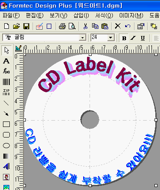160x190 pixels.
Task: Toggle italic formatting
Action: 133,38
